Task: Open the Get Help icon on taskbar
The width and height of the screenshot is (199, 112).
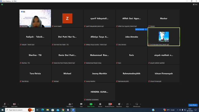Action: [x=153, y=110]
